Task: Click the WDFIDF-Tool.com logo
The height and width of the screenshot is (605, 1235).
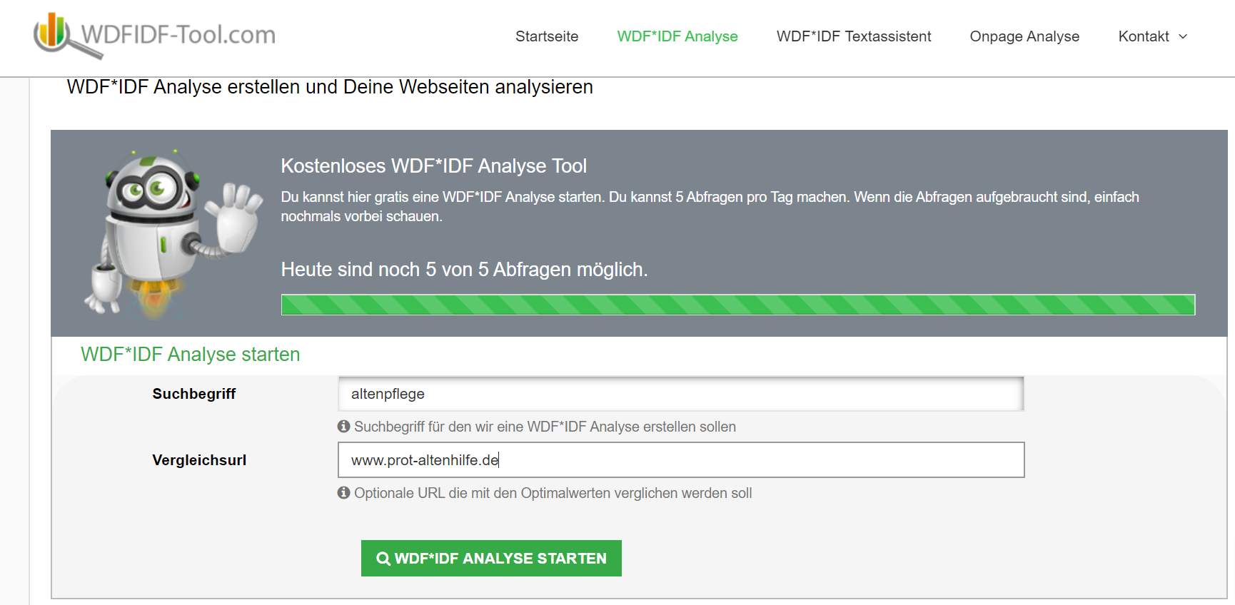Action: [x=155, y=35]
